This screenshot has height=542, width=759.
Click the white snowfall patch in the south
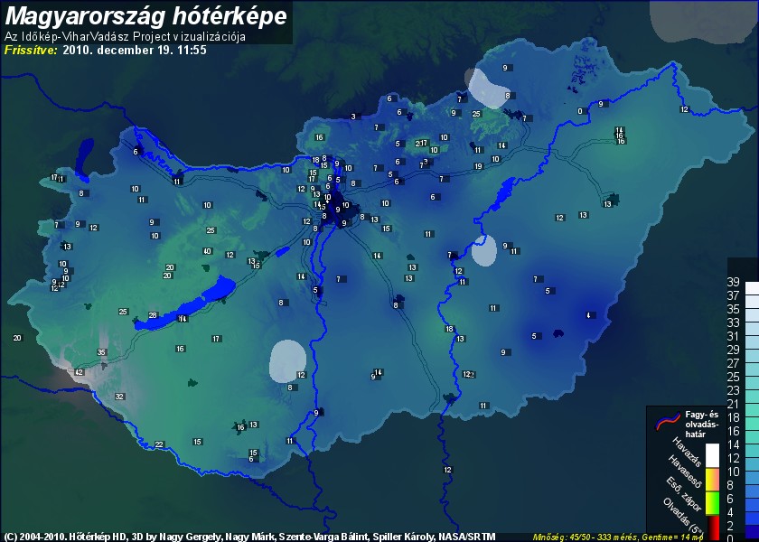pyautogui.click(x=288, y=359)
